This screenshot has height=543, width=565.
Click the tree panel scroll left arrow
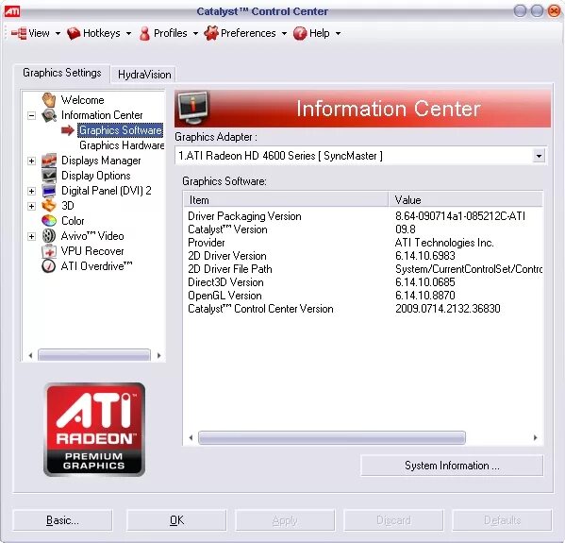point(30,355)
